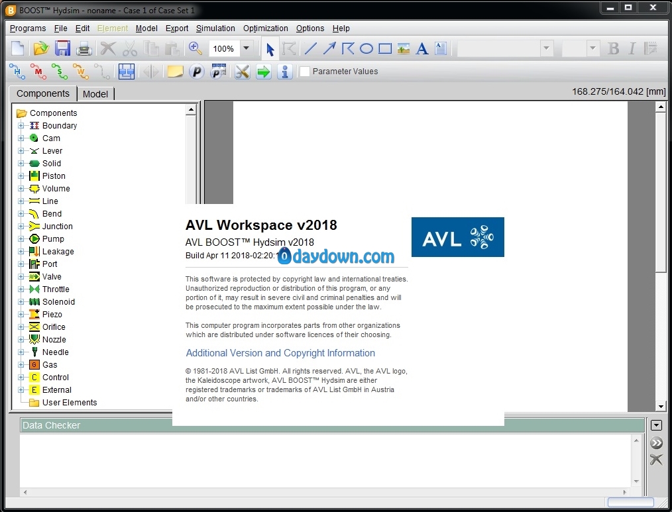Select the Solenoid component in tree
Image resolution: width=672 pixels, height=512 pixels.
(x=59, y=301)
